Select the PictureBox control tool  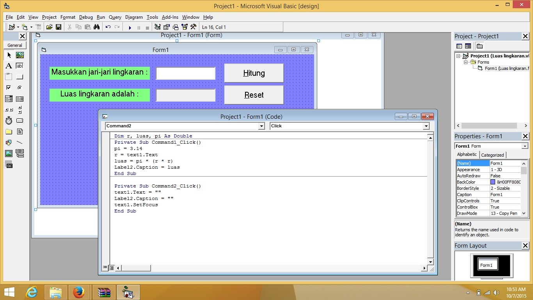tap(20, 55)
